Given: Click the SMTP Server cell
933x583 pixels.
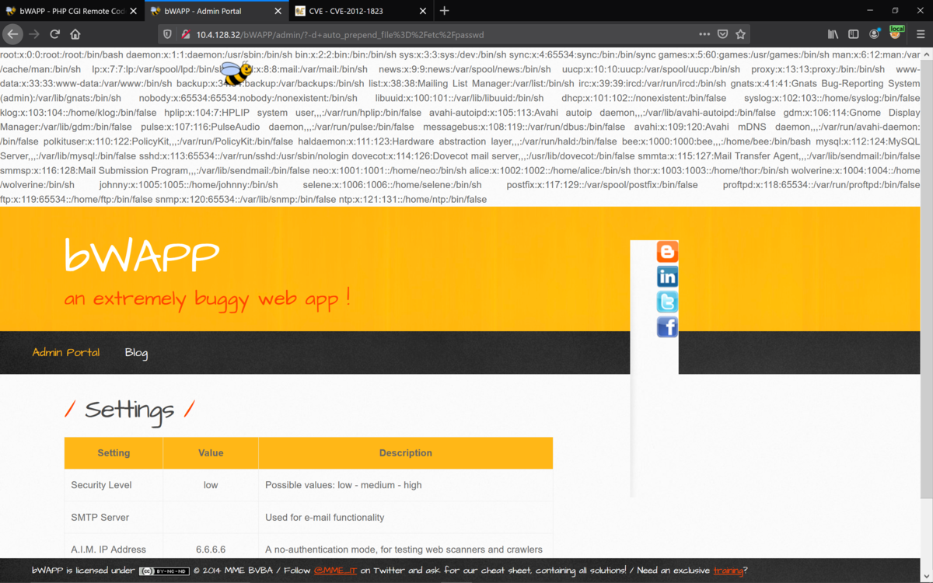Looking at the screenshot, I should tap(114, 518).
